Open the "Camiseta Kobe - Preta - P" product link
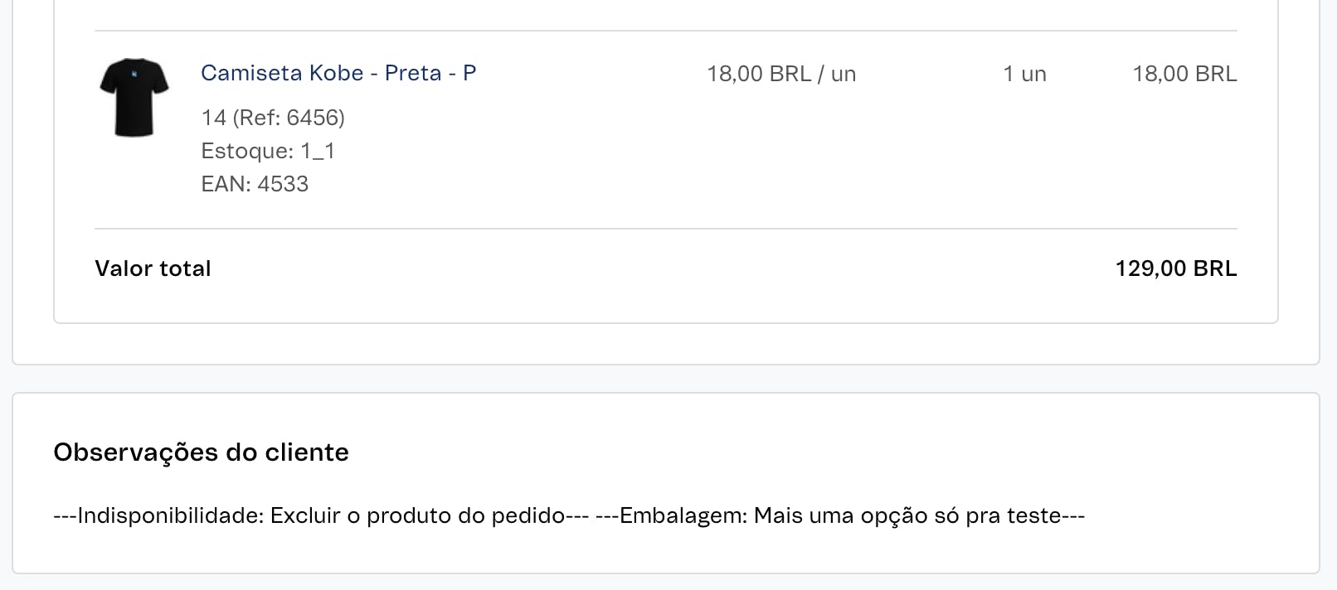 (338, 73)
